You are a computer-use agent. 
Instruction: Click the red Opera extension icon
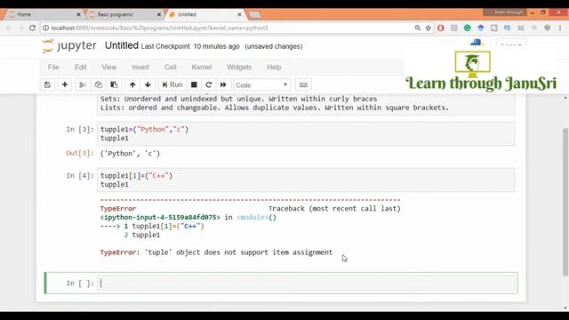(x=441, y=28)
